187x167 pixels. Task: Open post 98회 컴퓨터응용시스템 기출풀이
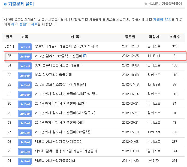pyautogui.click(x=59, y=65)
